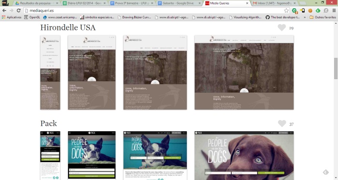Click the page vertical scrollbar thumb
338x180 pixels.
point(336,69)
